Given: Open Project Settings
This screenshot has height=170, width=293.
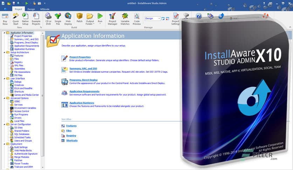Looking at the screenshot, I should click(x=176, y=19).
